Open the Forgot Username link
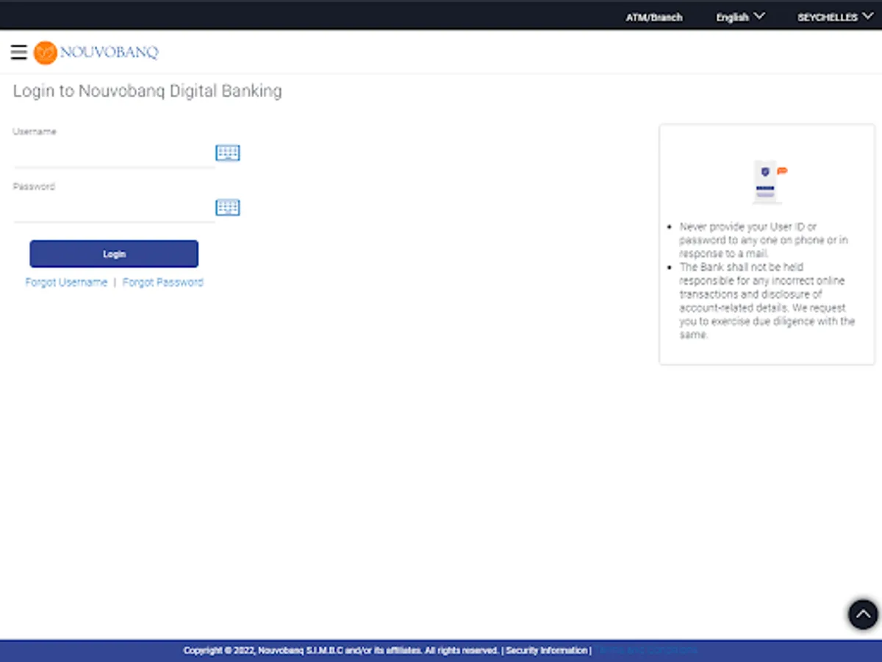 point(66,282)
